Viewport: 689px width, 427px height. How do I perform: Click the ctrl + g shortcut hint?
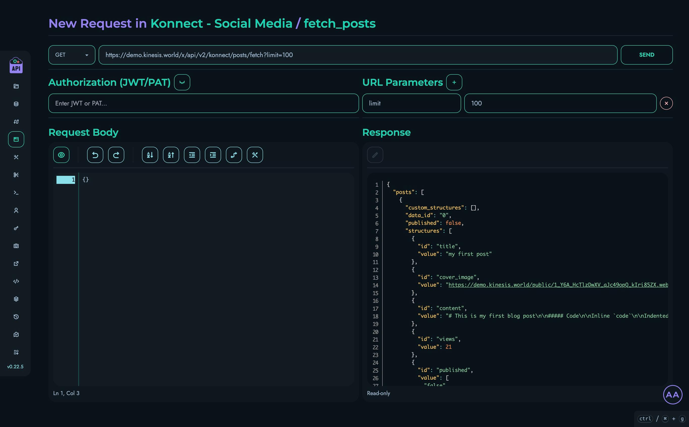tap(661, 418)
